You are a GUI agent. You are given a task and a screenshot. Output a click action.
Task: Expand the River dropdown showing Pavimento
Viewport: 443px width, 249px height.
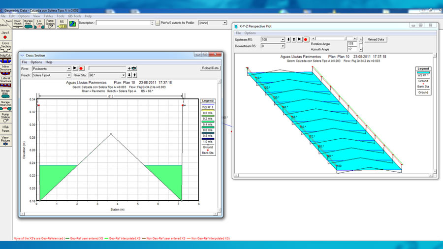[69, 68]
